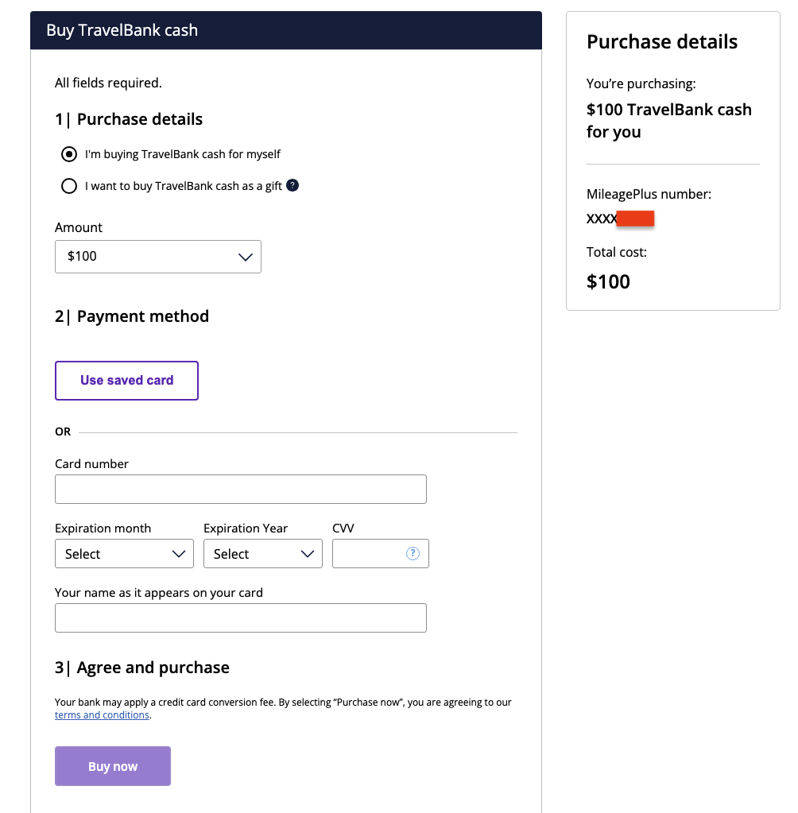Image resolution: width=798 pixels, height=813 pixels.
Task: Choose to buy TravelBank cash as a gift
Action: (x=68, y=185)
